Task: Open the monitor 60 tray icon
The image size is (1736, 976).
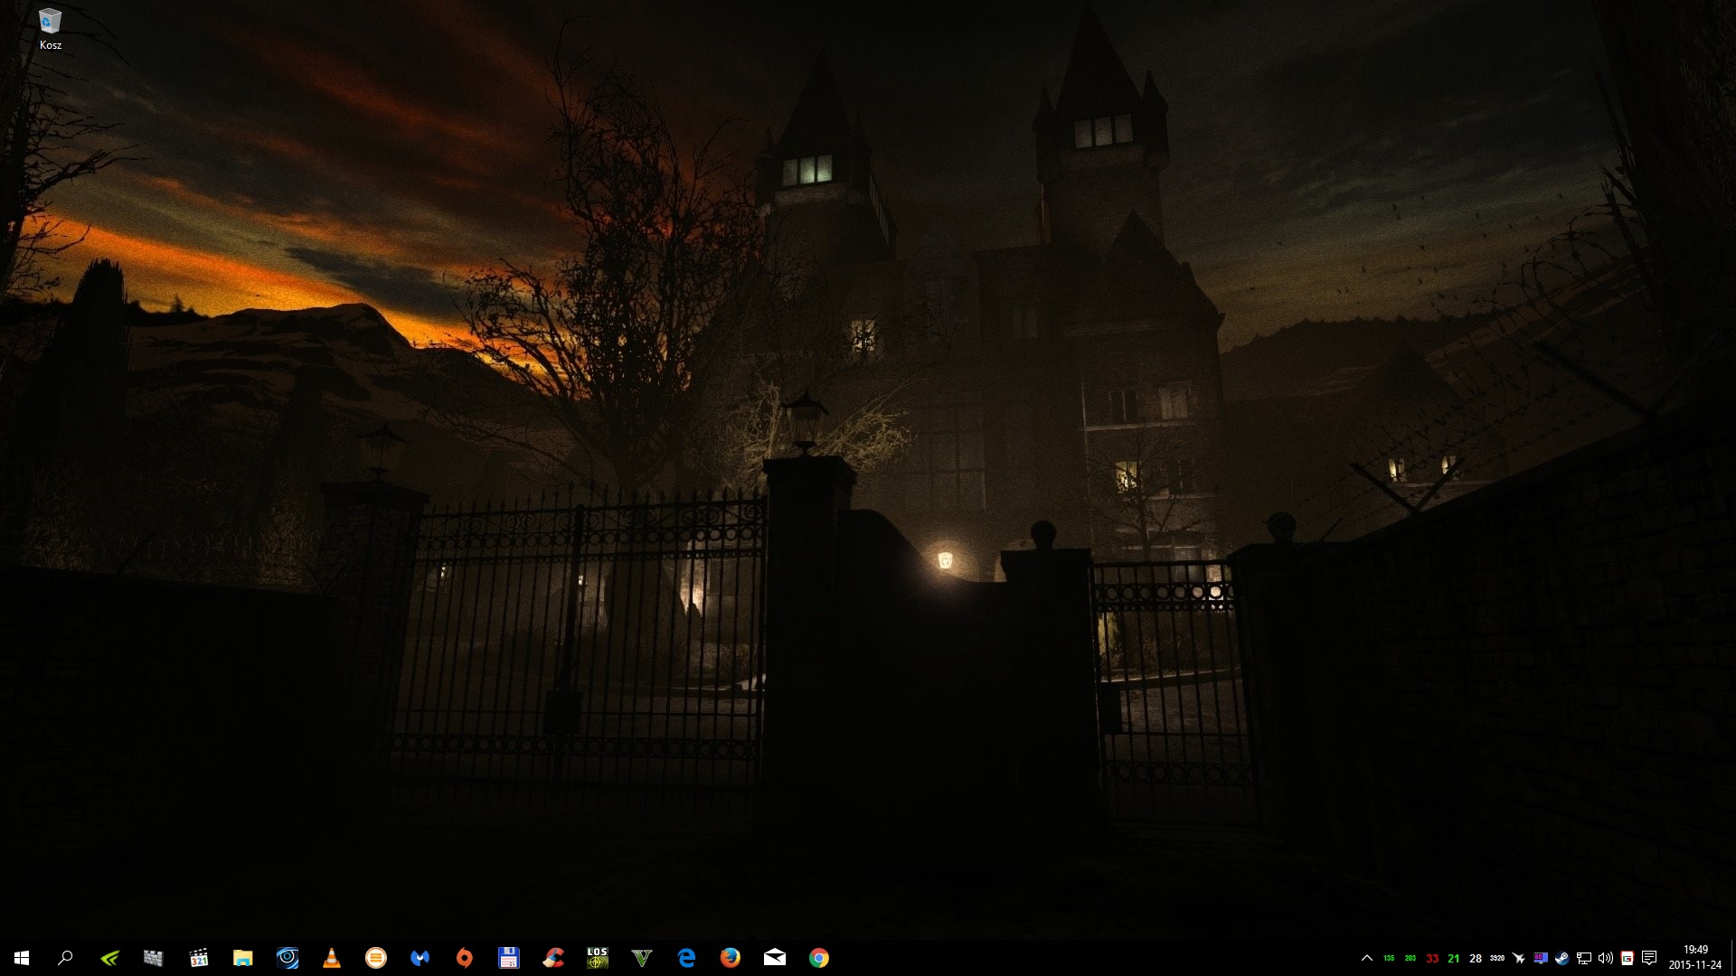Action: click(1541, 958)
